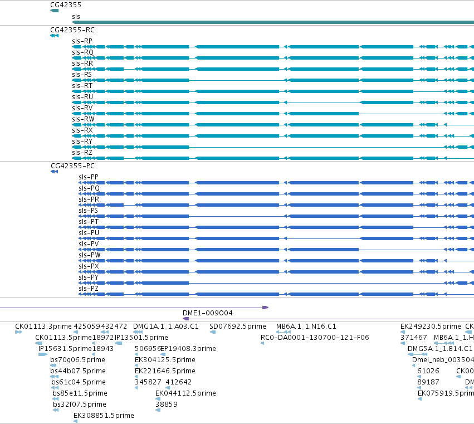Open DMG1A.1_1.A03.C1 EST label
Image resolution: width=474 pixels, height=424 pixels.
click(x=166, y=326)
